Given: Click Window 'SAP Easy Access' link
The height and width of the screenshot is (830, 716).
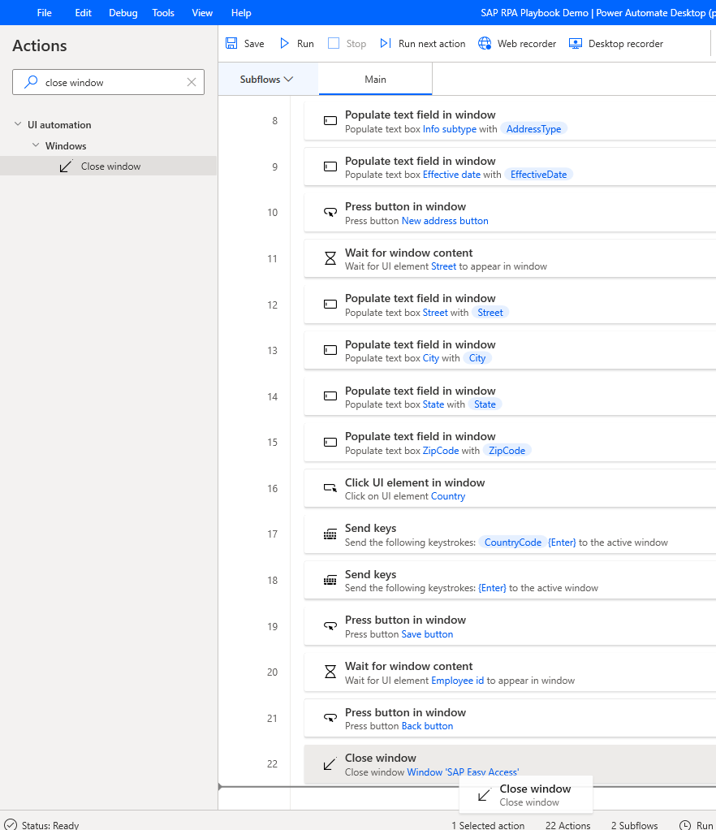Looking at the screenshot, I should (463, 772).
